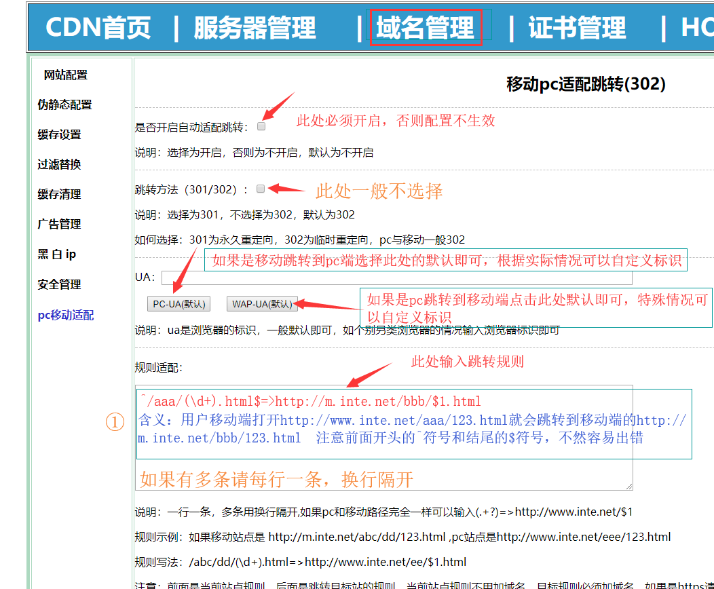The width and height of the screenshot is (714, 589).
Task: Open 黑白ip sidebar item
Action: point(56,254)
